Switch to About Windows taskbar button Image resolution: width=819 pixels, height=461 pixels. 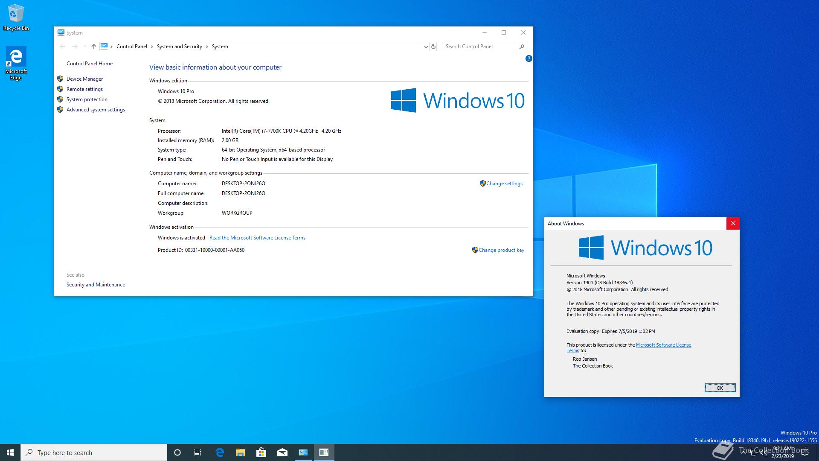[324, 452]
